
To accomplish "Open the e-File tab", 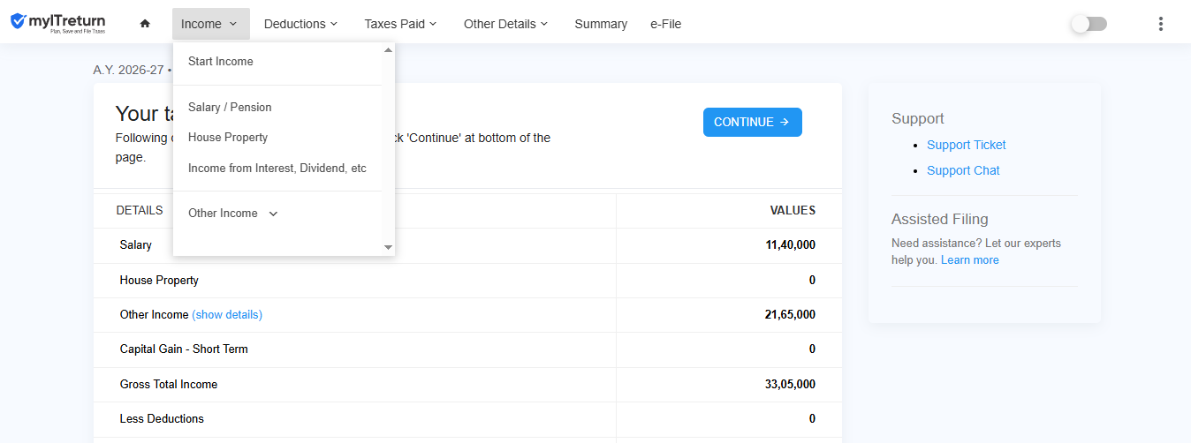I will [x=665, y=24].
